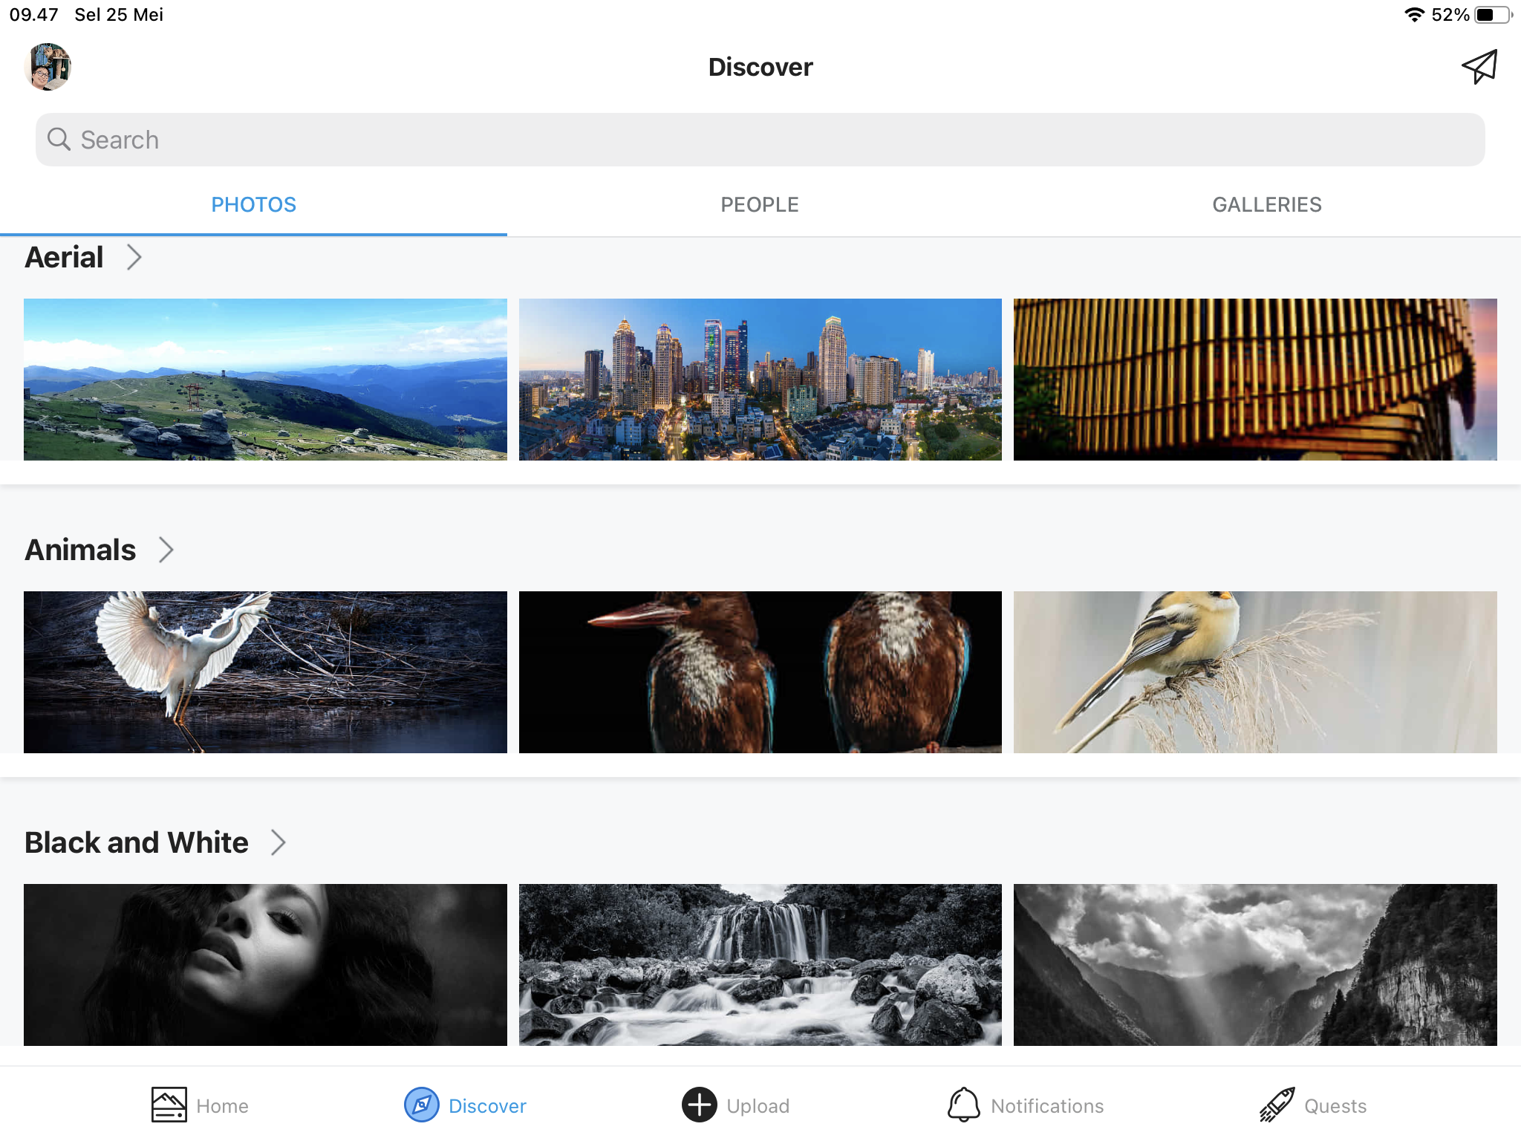Open the city skyline aerial photo
Image resolution: width=1521 pixels, height=1141 pixels.
760,380
